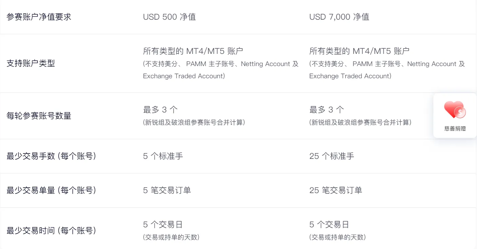The image size is (477, 249).
Task: Select the 每轮参赛账号数量 row label
Action: pyautogui.click(x=39, y=116)
